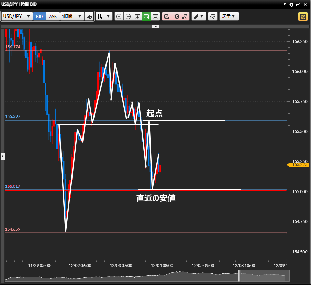Click the zoom in plus icon

pyautogui.click(x=119, y=17)
